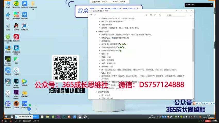Switch to Premiere on the taskbar
219x123 pixels.
(58, 117)
